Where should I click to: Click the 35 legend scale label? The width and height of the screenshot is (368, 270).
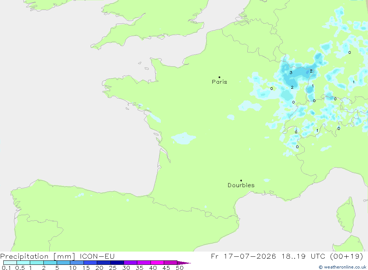point(139,268)
